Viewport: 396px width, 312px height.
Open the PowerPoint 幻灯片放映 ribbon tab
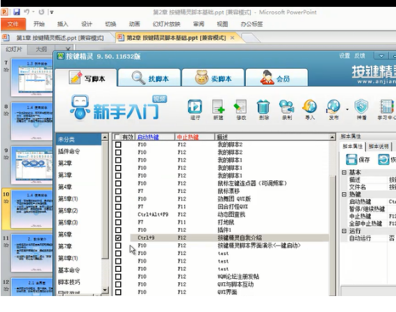(x=166, y=24)
